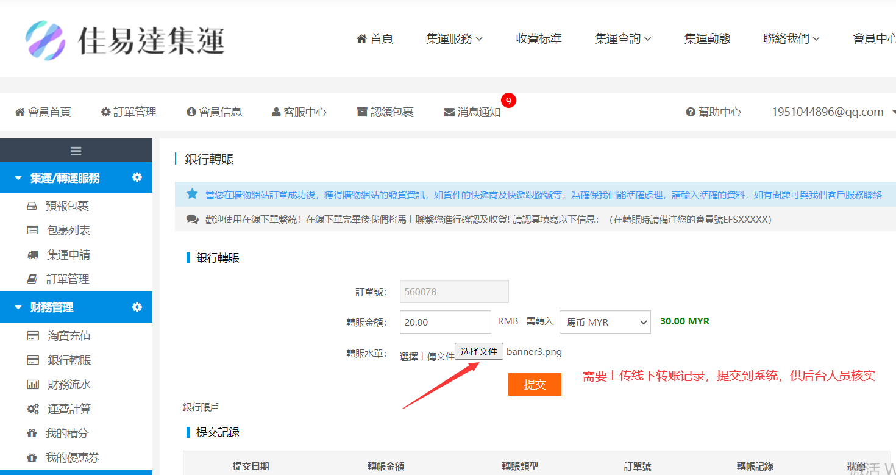Screen dimensions: 896x475
Task: Open 我的優惠券 in sidebar
Action: click(x=72, y=458)
